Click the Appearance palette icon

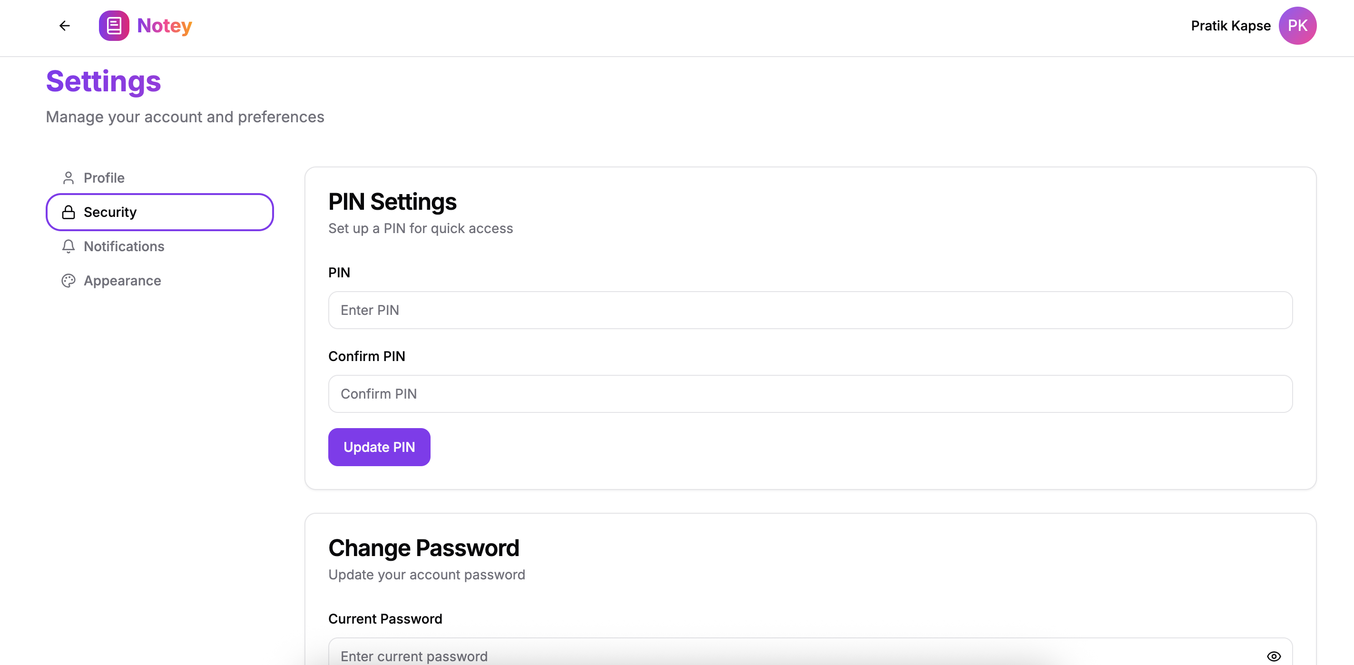tap(69, 281)
